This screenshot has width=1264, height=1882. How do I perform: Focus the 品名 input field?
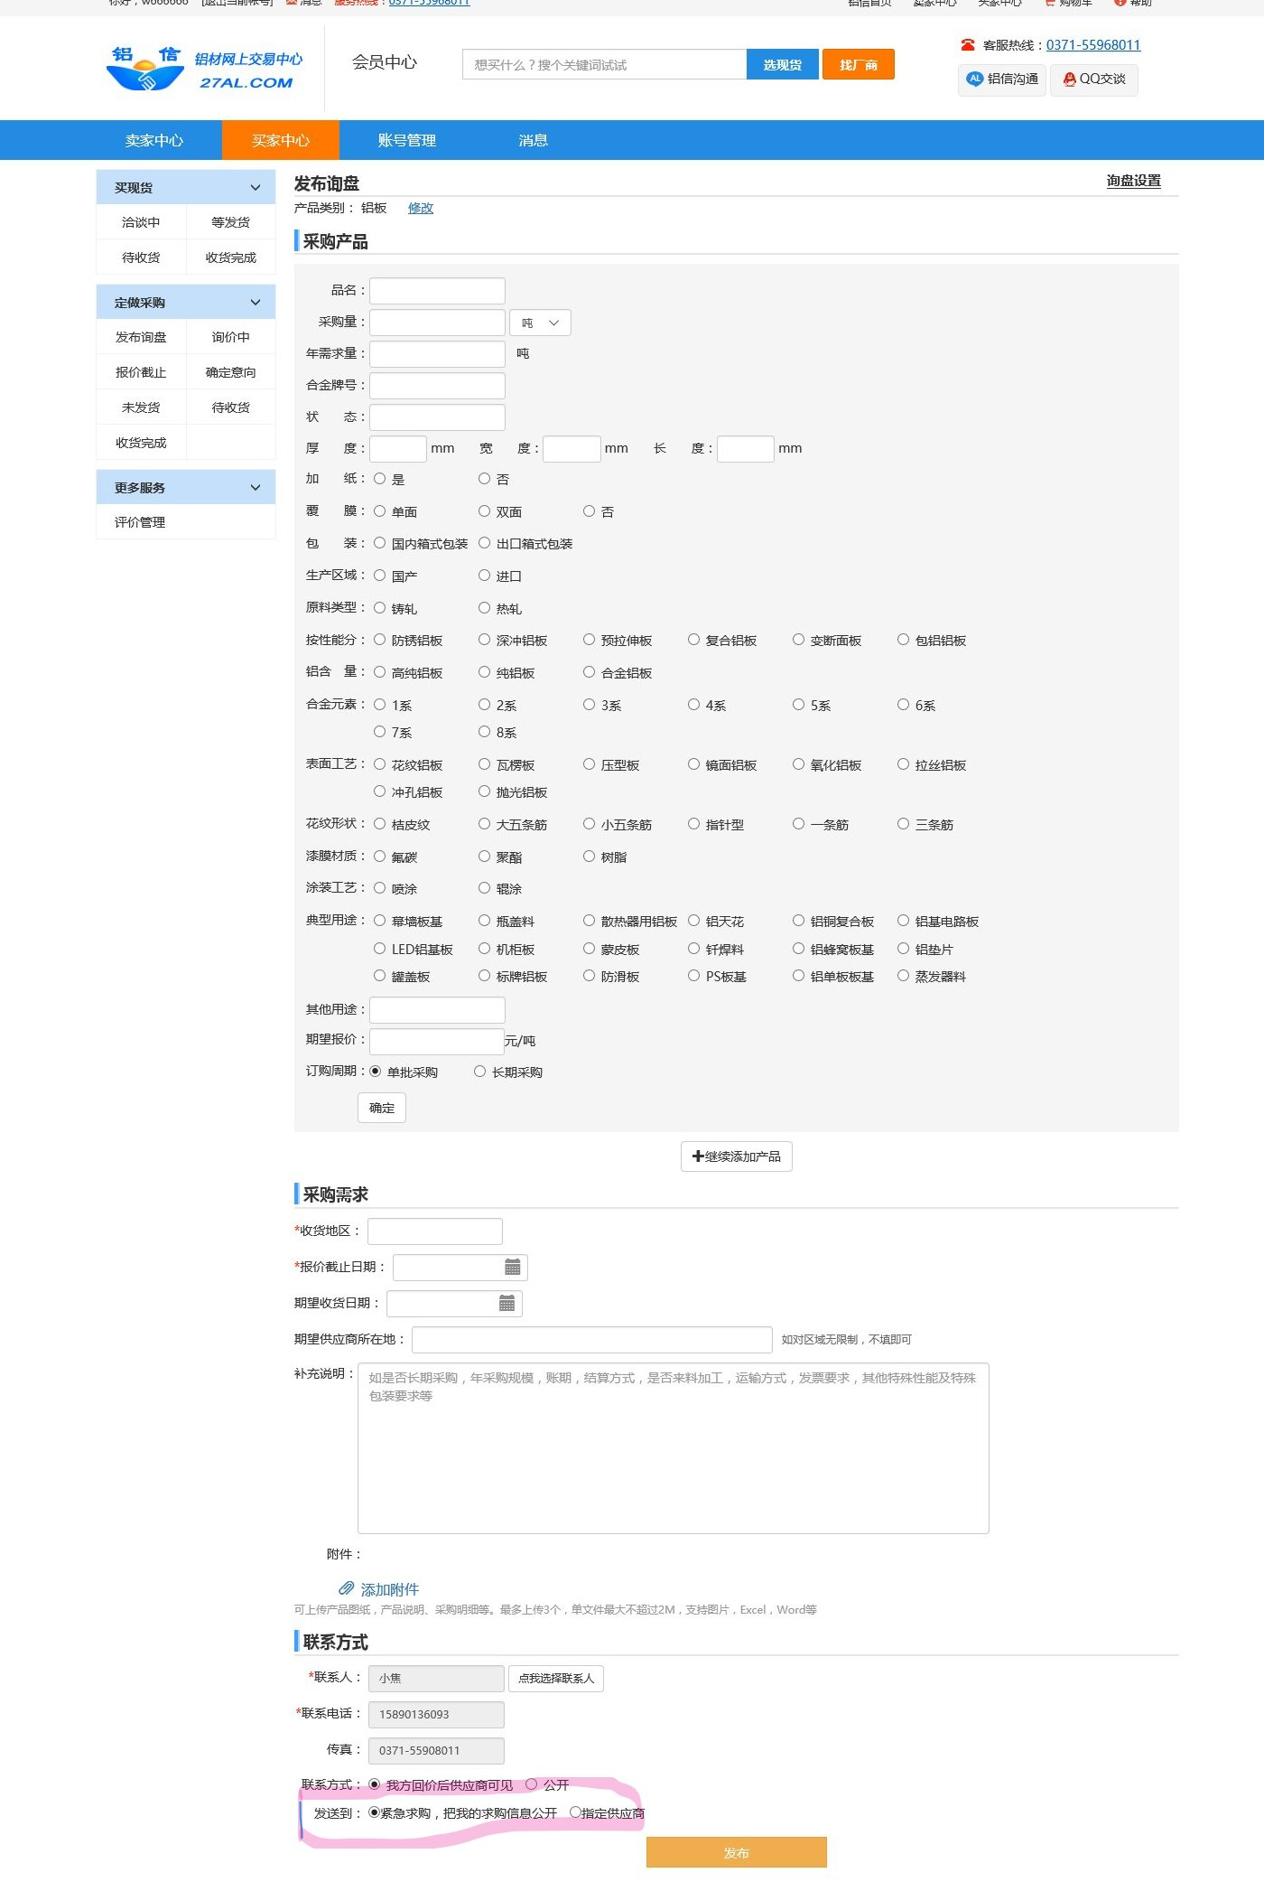[x=437, y=291]
